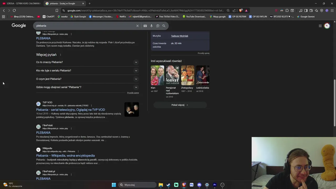Submit search with magnifier icon
The height and width of the screenshot is (189, 336).
click(x=164, y=26)
